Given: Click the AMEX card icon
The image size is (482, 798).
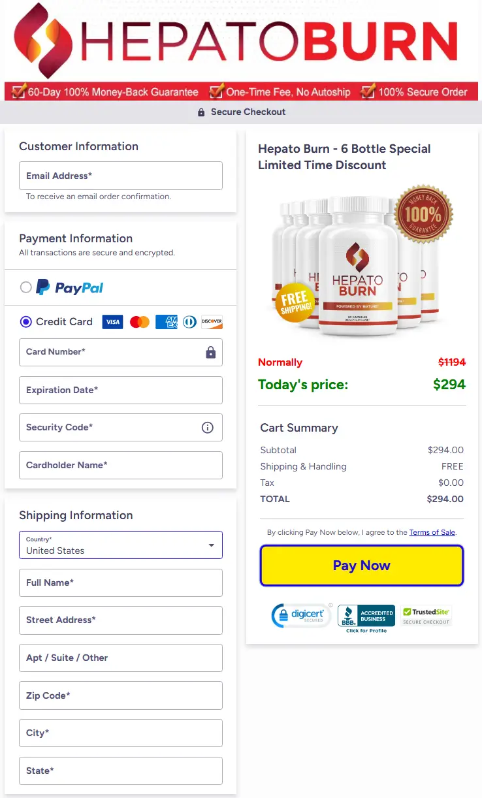Looking at the screenshot, I should [166, 322].
